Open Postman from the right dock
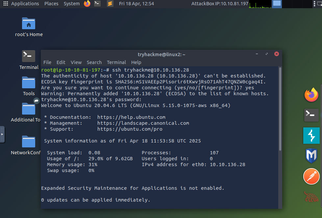The width and height of the screenshot is (322, 218). [311, 176]
